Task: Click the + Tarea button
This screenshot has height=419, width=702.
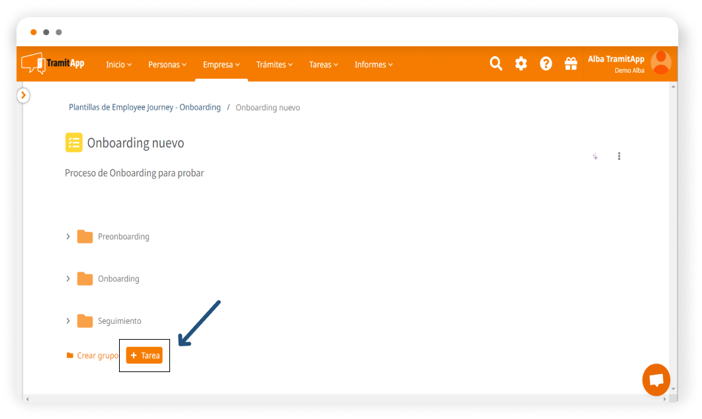Action: [x=144, y=356]
